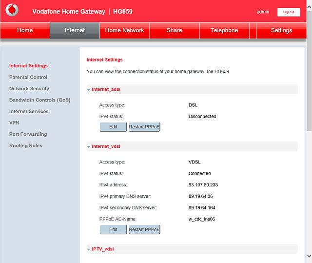Click the Connected status text
312x263 pixels.
(199, 174)
